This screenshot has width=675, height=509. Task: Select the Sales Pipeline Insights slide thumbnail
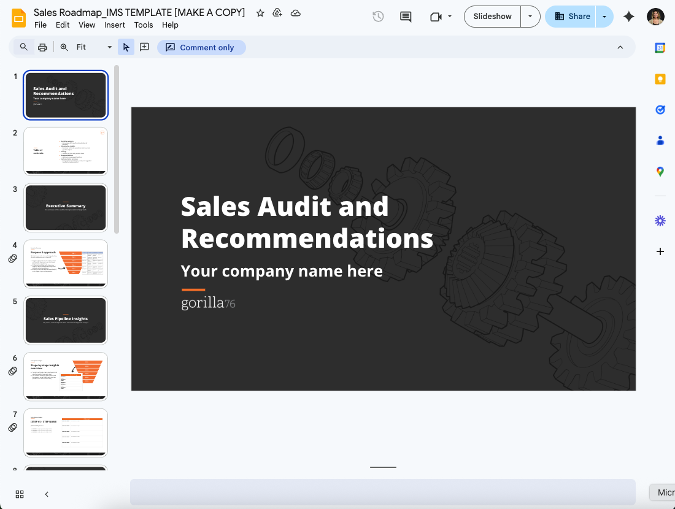(66, 320)
